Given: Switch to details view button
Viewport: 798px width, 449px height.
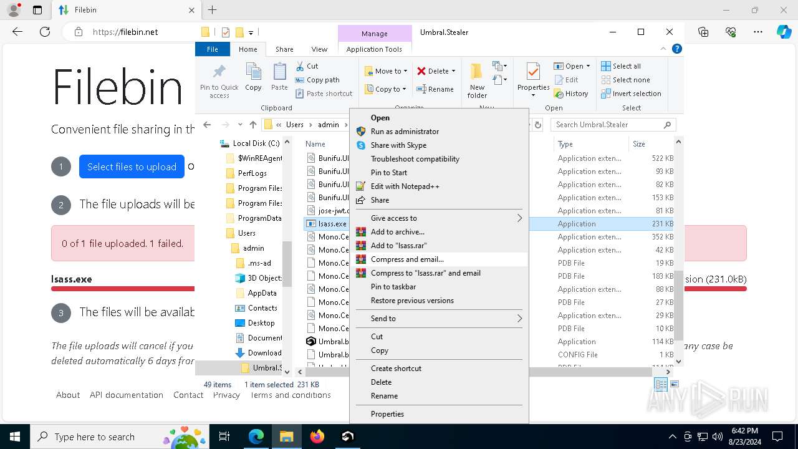Looking at the screenshot, I should (x=661, y=384).
